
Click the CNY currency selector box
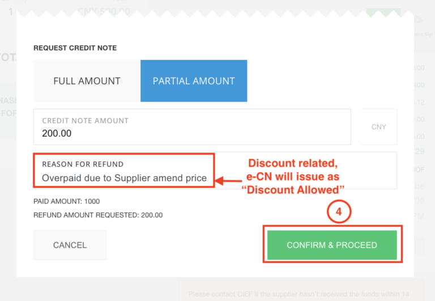(x=379, y=127)
